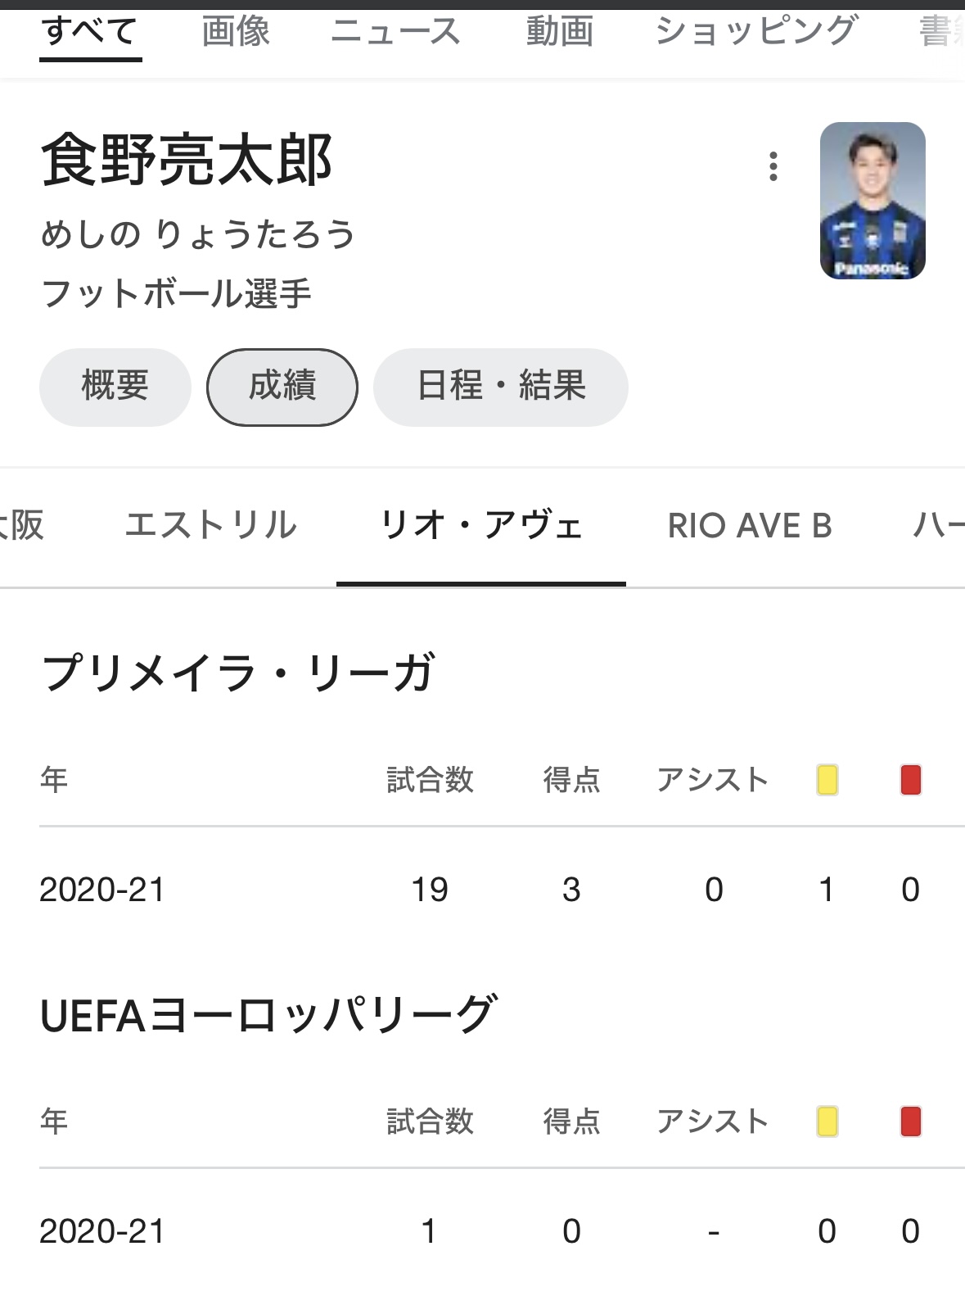Click the 食野亮太郎 name heading
This screenshot has width=965, height=1296.
coord(187,161)
